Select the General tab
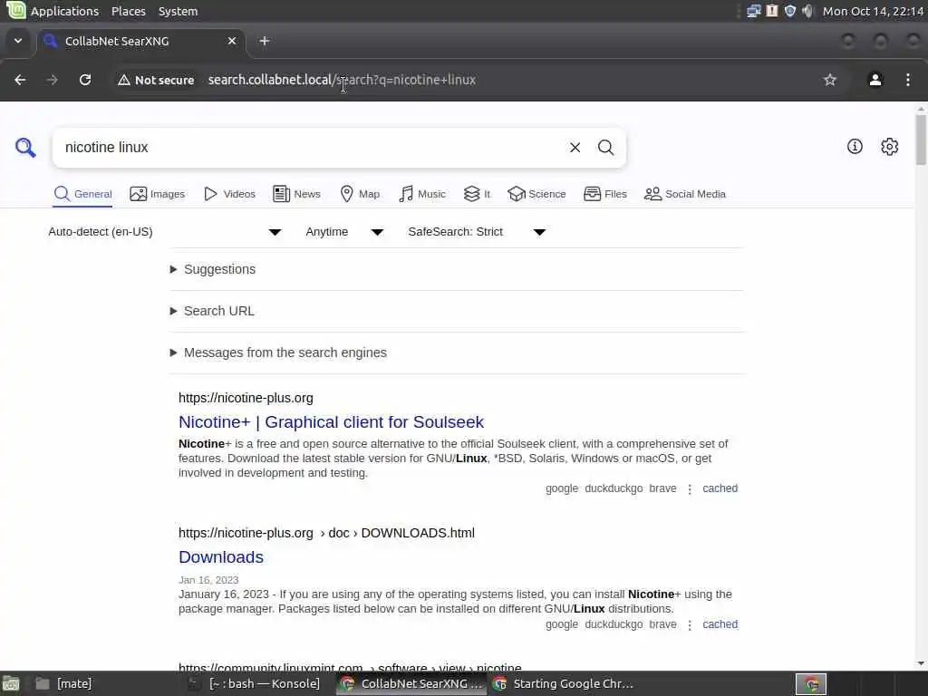 coord(82,194)
